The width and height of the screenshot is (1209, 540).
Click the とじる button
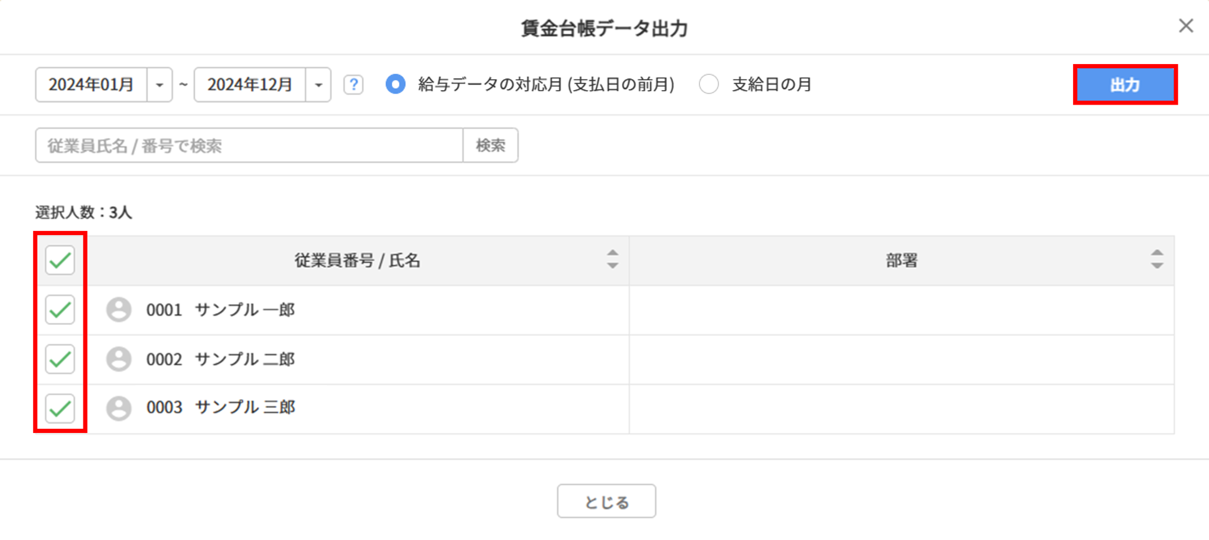click(606, 501)
